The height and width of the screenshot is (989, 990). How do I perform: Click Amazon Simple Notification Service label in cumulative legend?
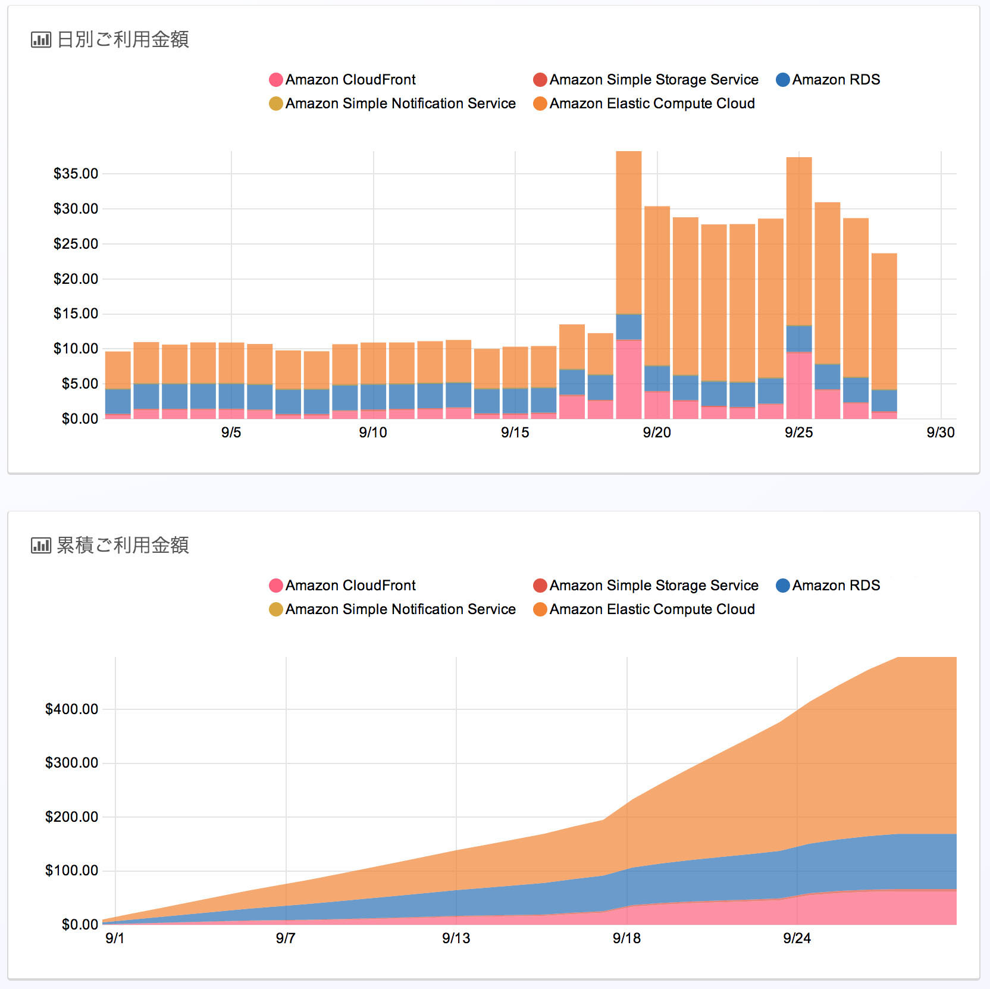click(400, 609)
